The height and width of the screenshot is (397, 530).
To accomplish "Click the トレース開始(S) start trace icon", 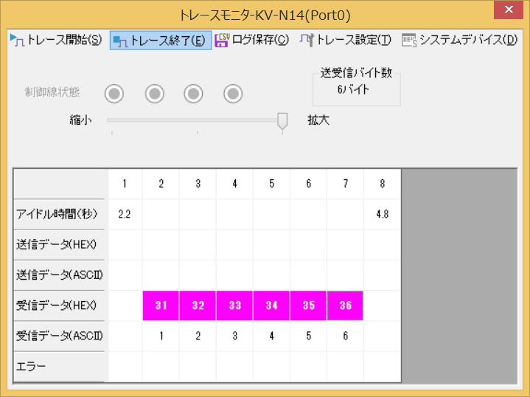I will click(x=17, y=41).
